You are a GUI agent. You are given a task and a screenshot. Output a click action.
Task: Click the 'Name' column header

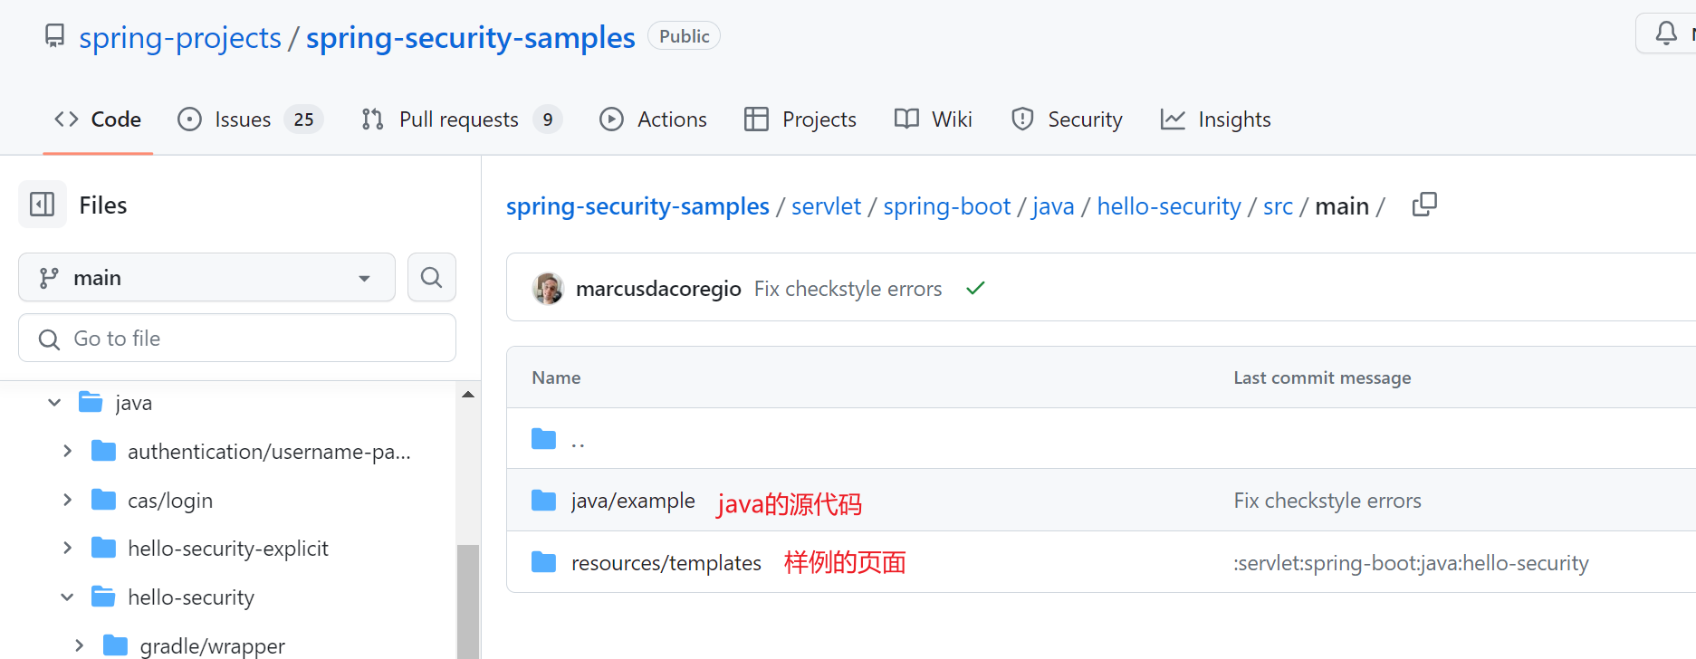pyautogui.click(x=556, y=377)
